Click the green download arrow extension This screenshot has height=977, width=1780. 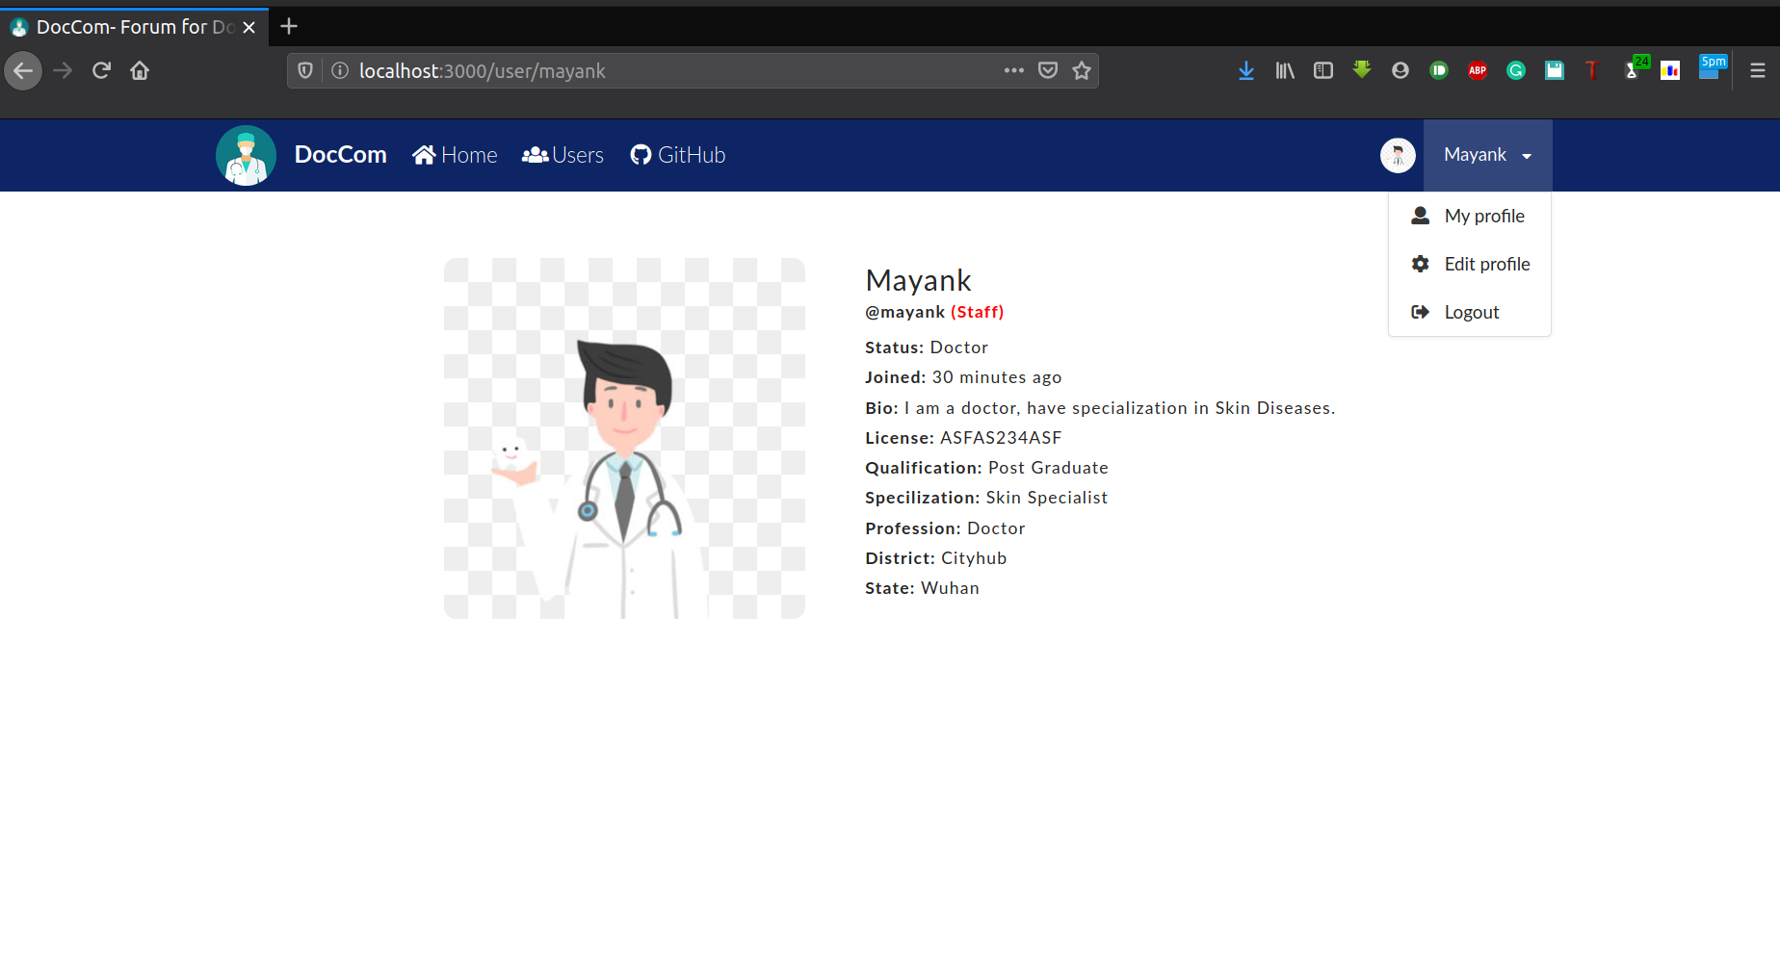pyautogui.click(x=1362, y=69)
